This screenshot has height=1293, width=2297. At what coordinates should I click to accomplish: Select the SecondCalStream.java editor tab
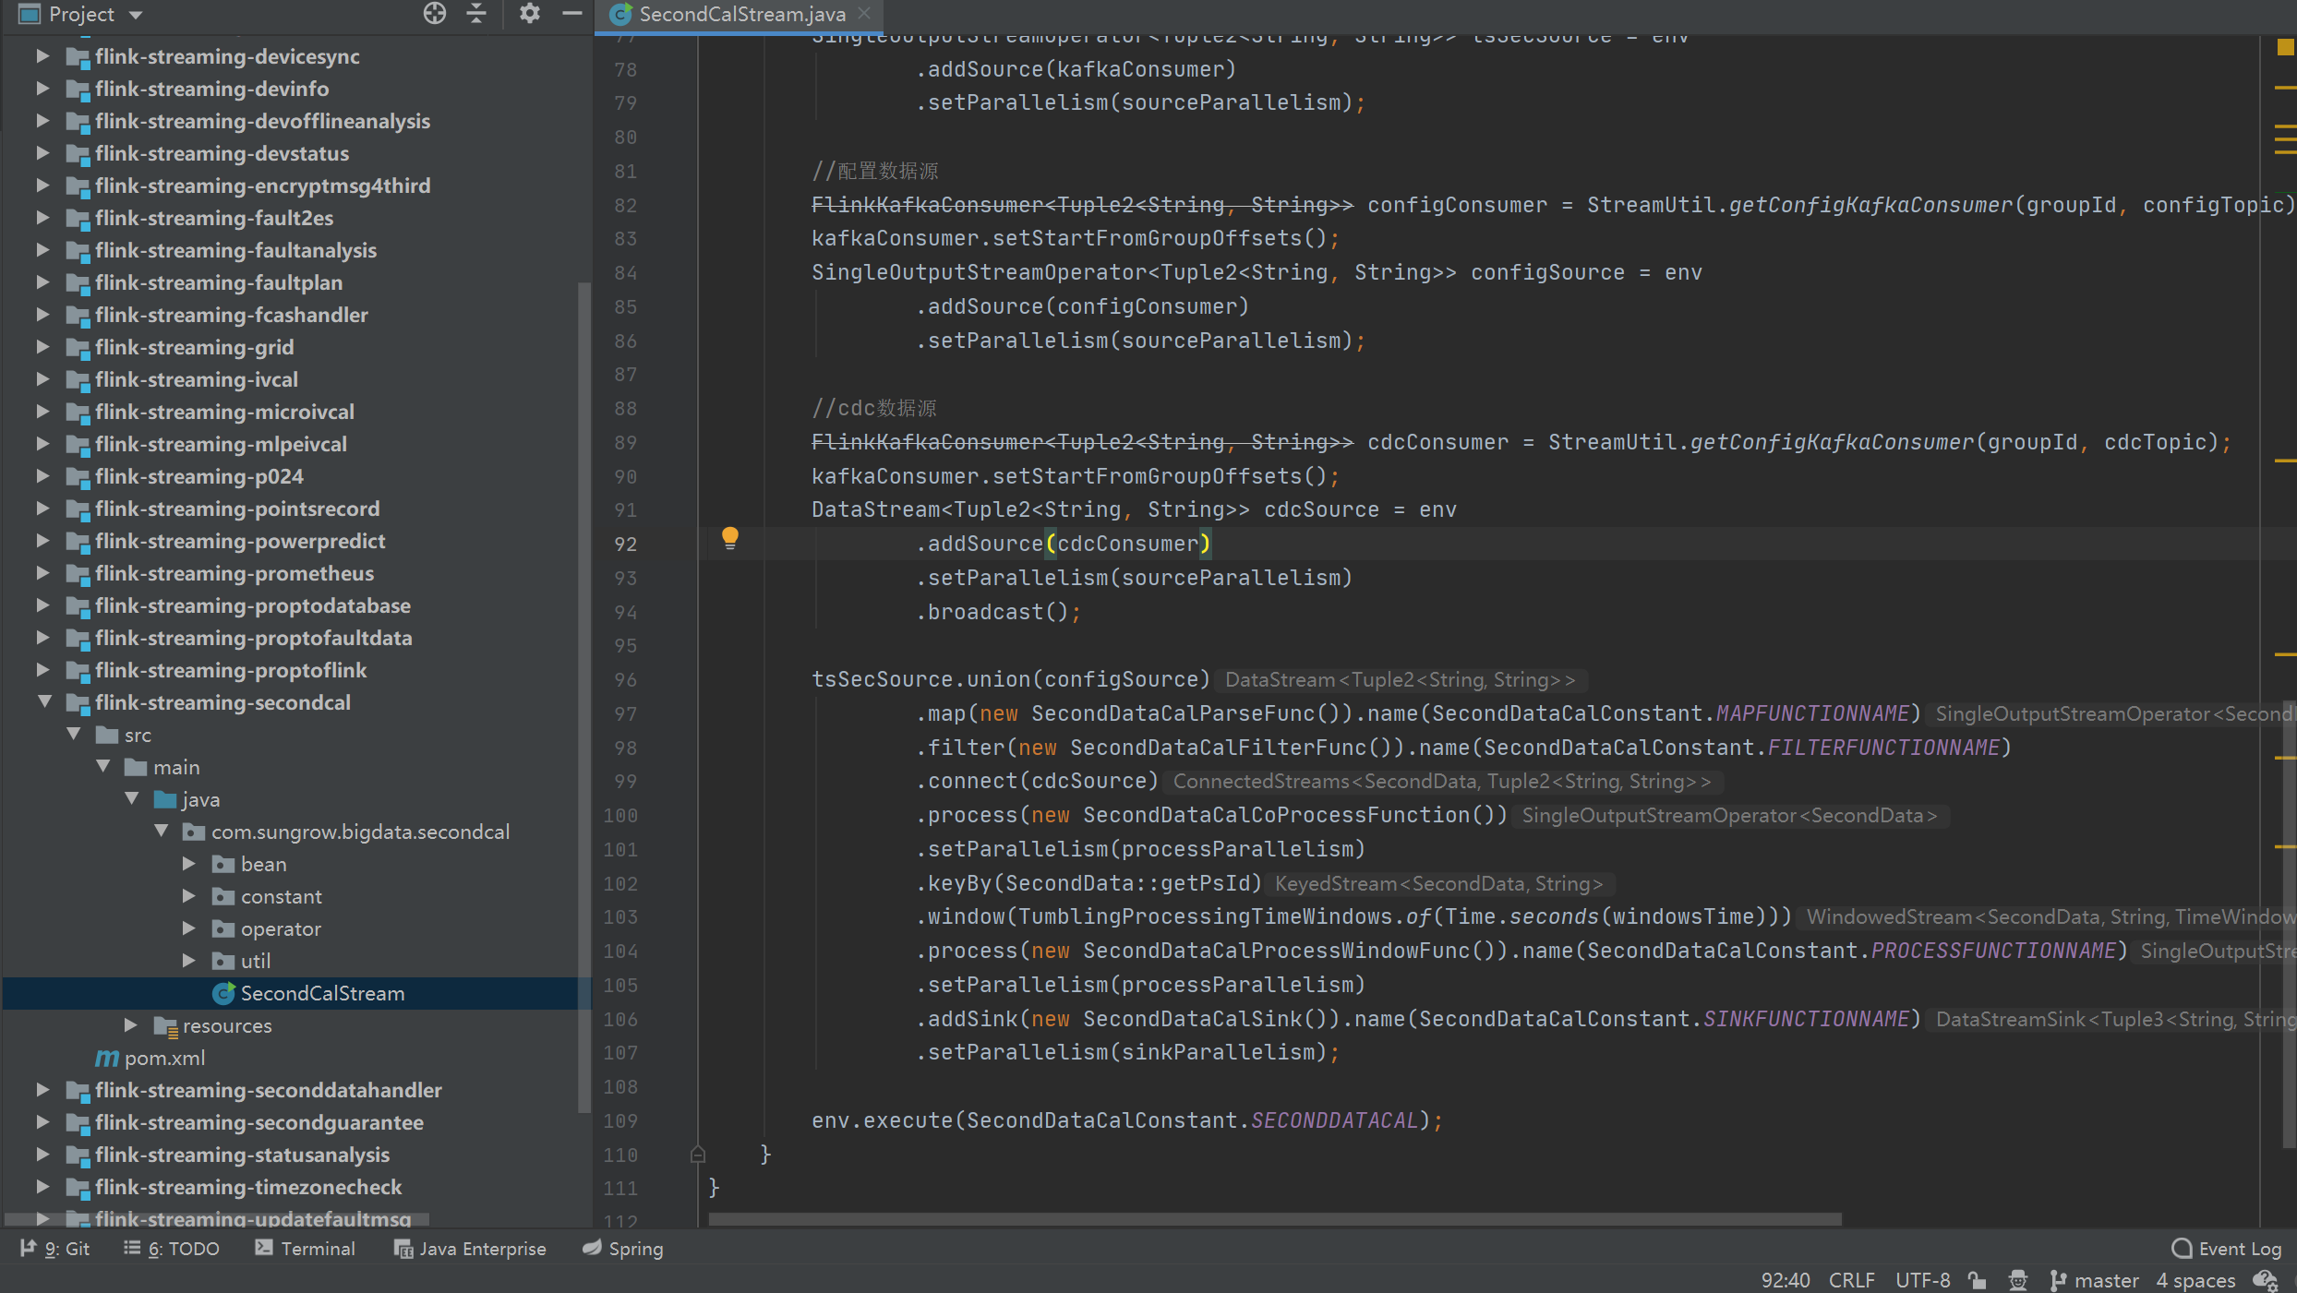point(740,14)
